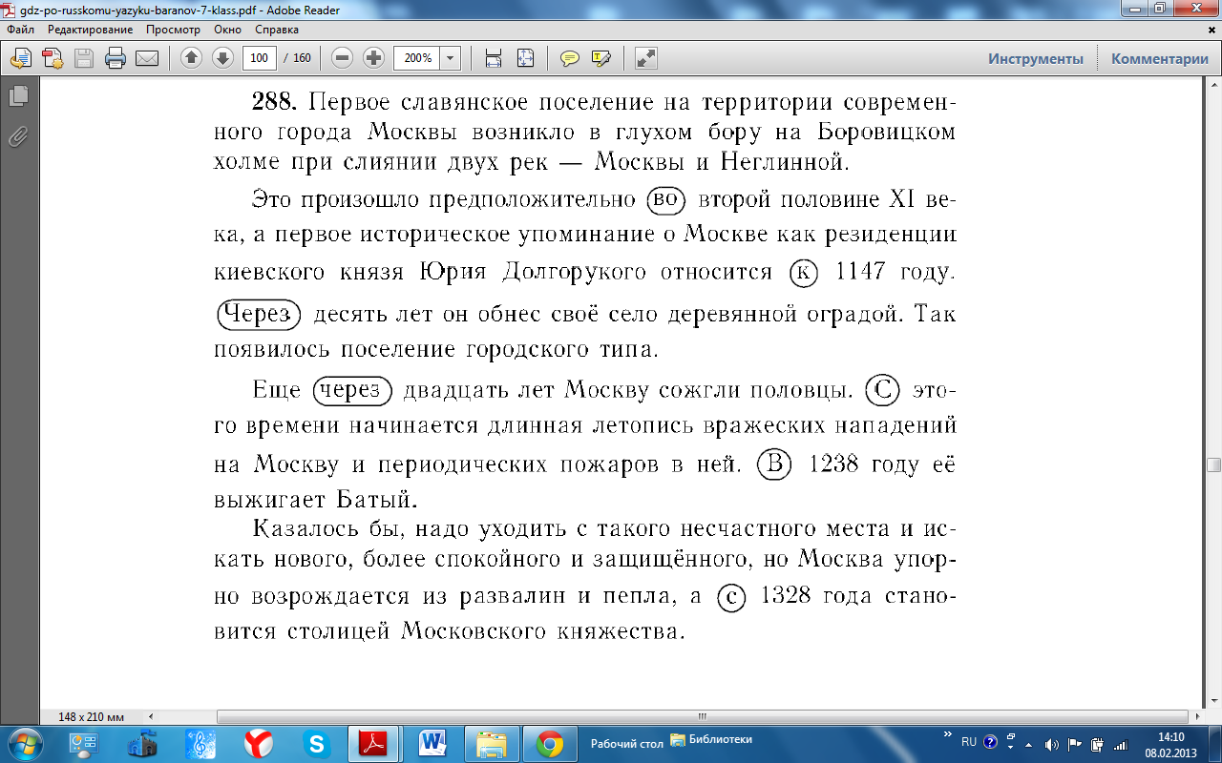Go to next page with down arrow
Image resolution: width=1222 pixels, height=763 pixels.
click(222, 58)
